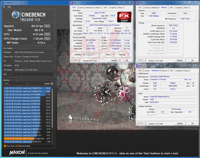Run the CPU benchmark test
The width and height of the screenshot is (200, 158).
pos(47,34)
